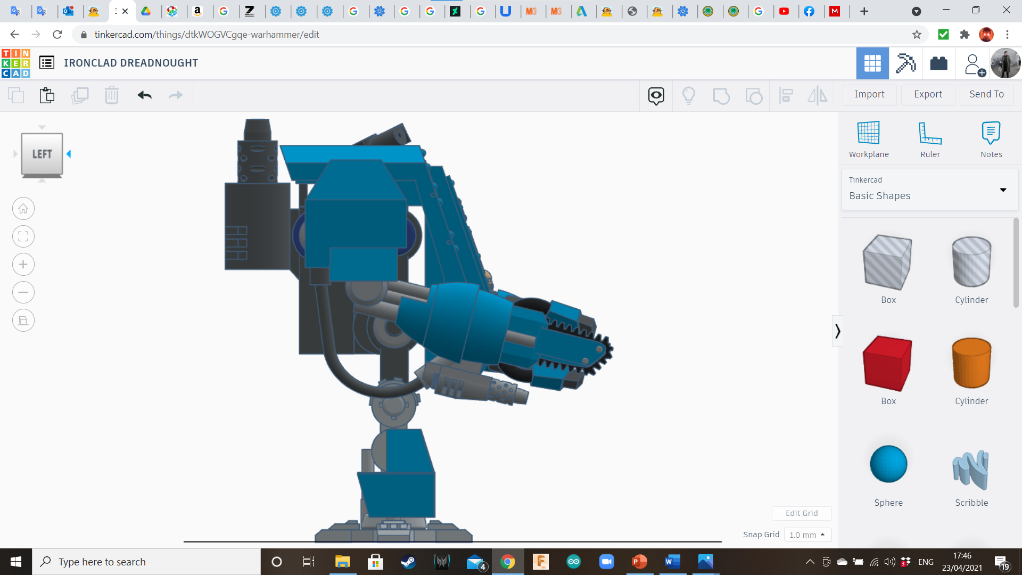Toggle the 3D design grid view button

pos(872,63)
